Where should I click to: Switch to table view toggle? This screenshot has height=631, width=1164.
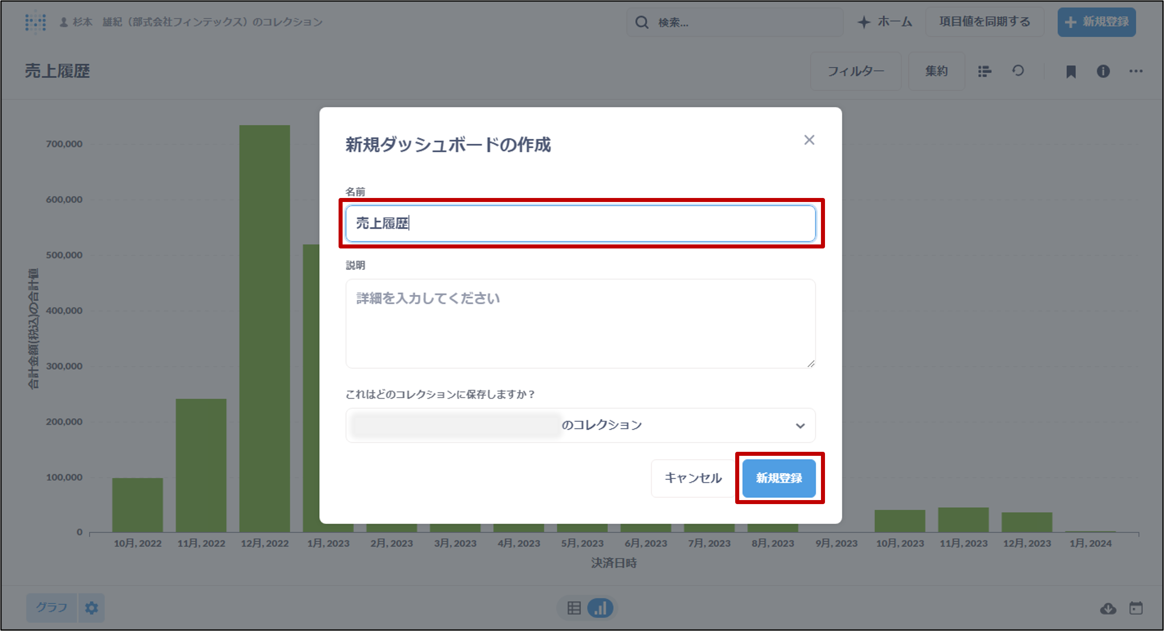pyautogui.click(x=574, y=608)
